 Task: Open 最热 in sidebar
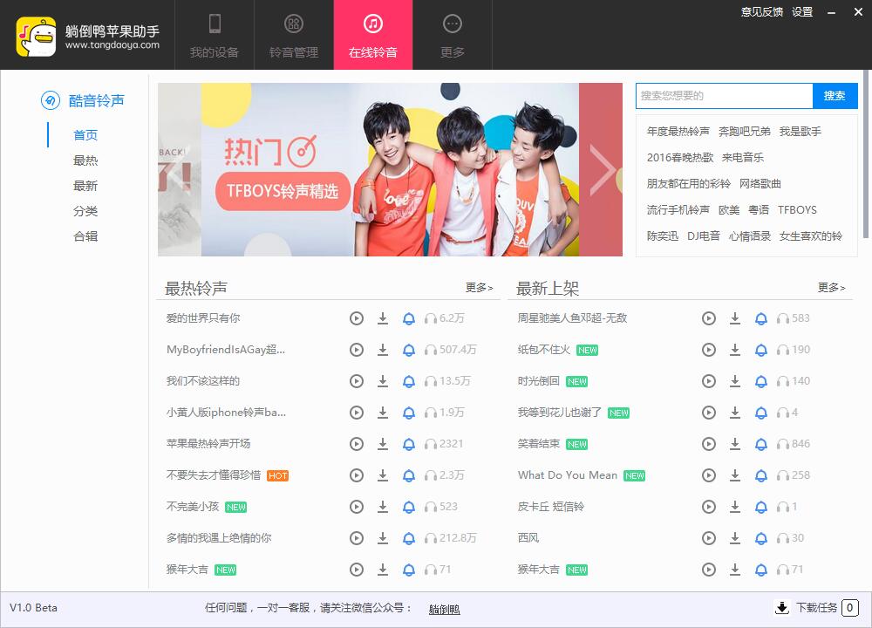point(85,160)
